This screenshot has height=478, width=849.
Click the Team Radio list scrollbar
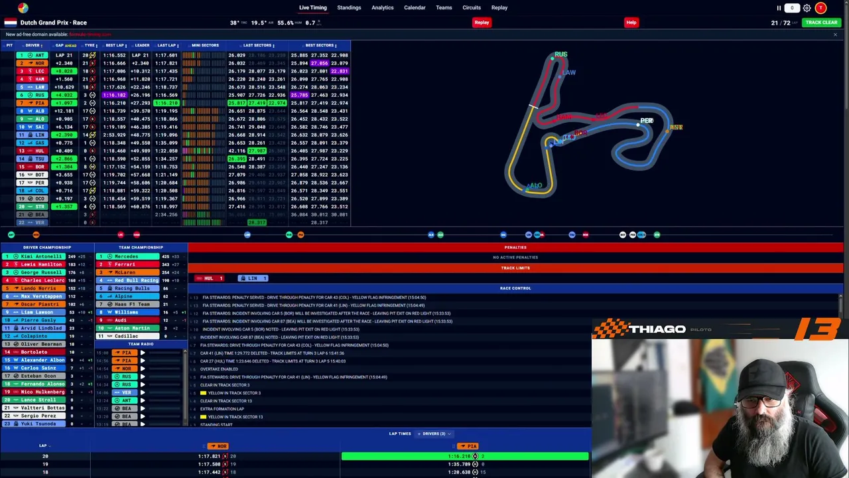tap(185, 387)
